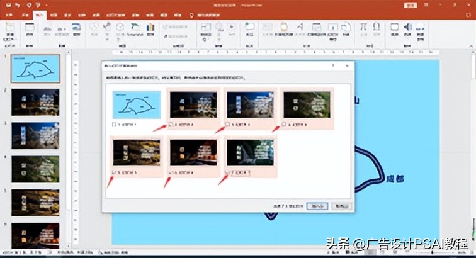The height and width of the screenshot is (258, 476).
Task: Select slide 1 map thumbnail in dialog
Action: click(x=137, y=104)
